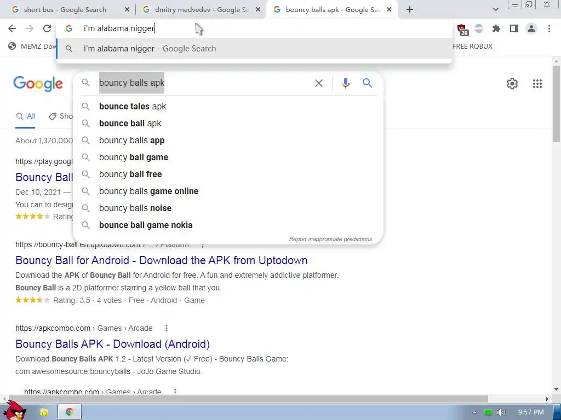Image resolution: width=561 pixels, height=420 pixels.
Task: Toggle the Chrome side panel icon
Action: click(x=514, y=28)
